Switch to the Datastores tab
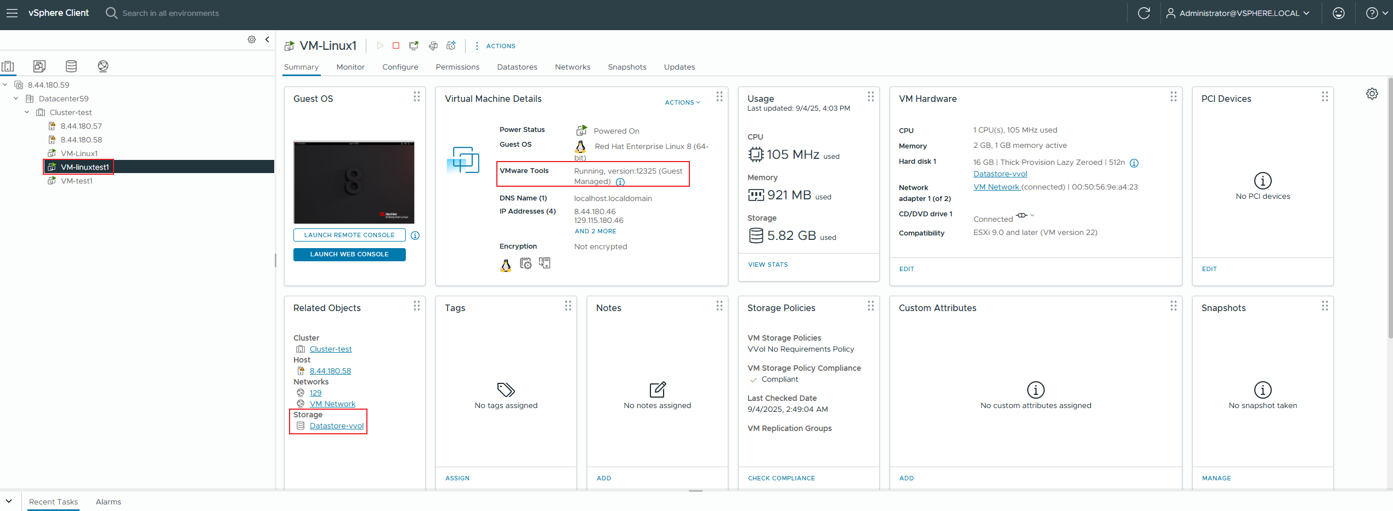Screen dimensions: 1393x511 click(517, 67)
